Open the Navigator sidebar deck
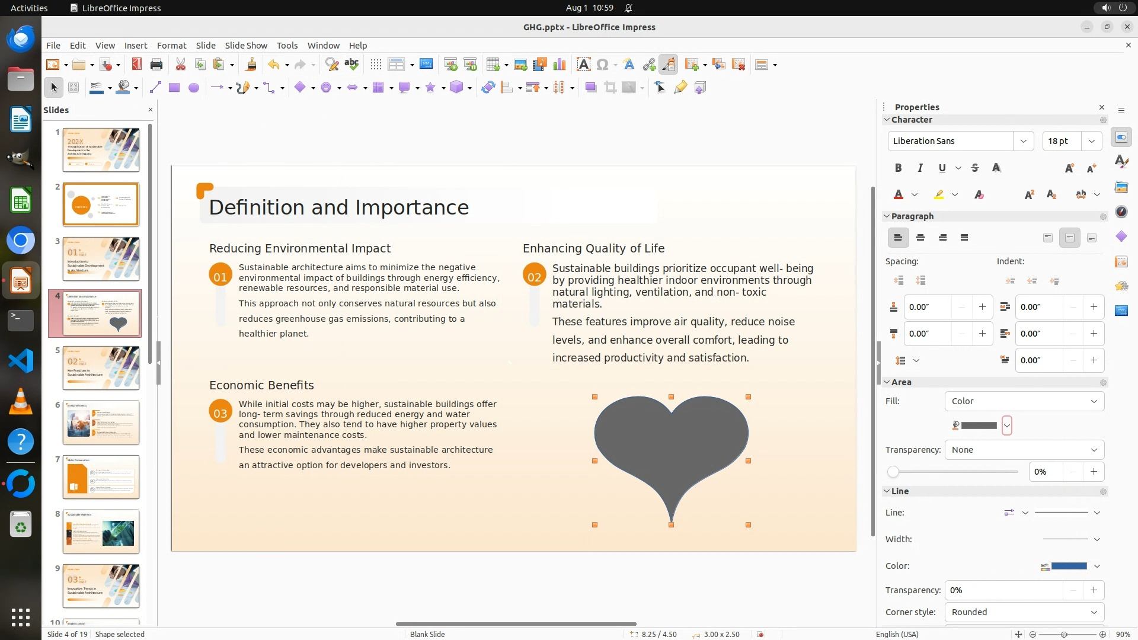Screen dimensions: 1138x640 coord(1121,212)
